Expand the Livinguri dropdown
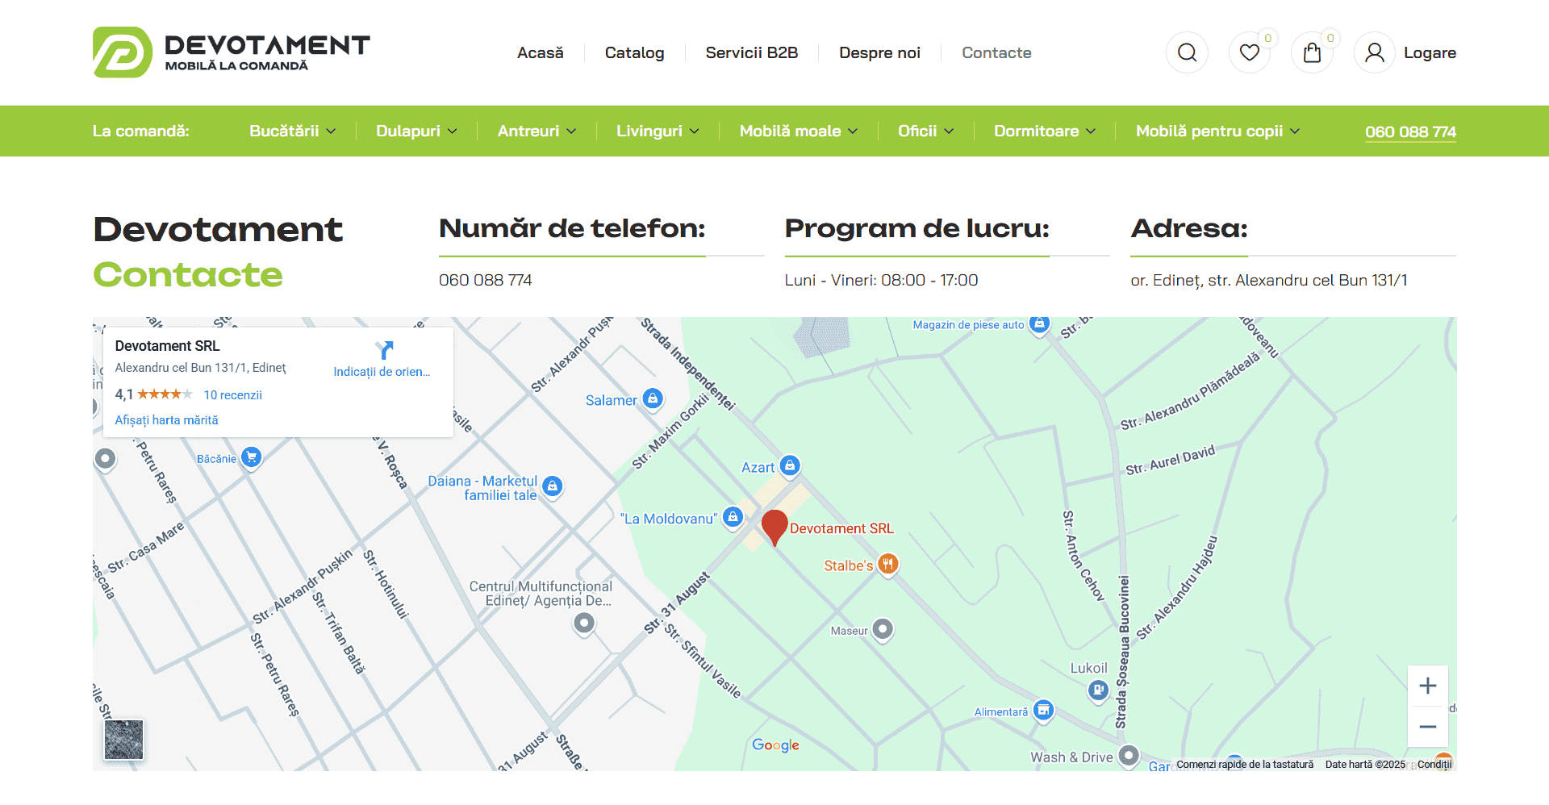Viewport: 1549px width, 805px height. tap(658, 131)
